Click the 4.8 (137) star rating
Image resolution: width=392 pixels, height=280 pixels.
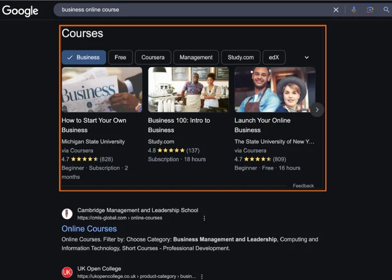(174, 151)
